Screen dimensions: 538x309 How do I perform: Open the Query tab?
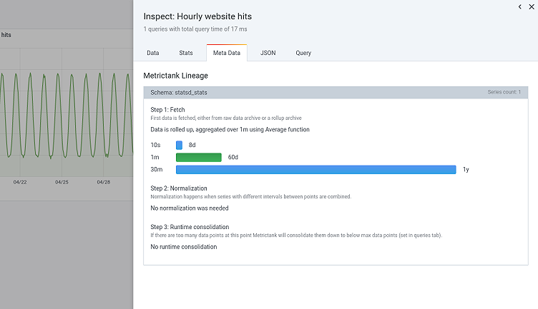coord(303,53)
